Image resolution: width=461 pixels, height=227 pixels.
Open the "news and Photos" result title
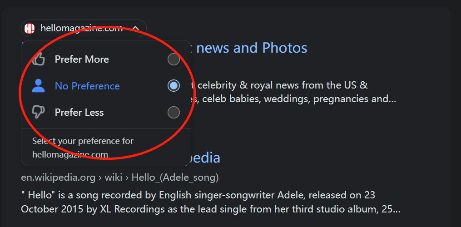[252, 48]
